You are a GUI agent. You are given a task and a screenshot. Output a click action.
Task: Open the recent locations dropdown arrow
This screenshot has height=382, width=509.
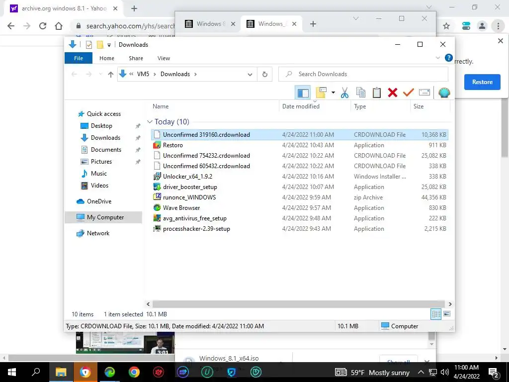pos(100,75)
